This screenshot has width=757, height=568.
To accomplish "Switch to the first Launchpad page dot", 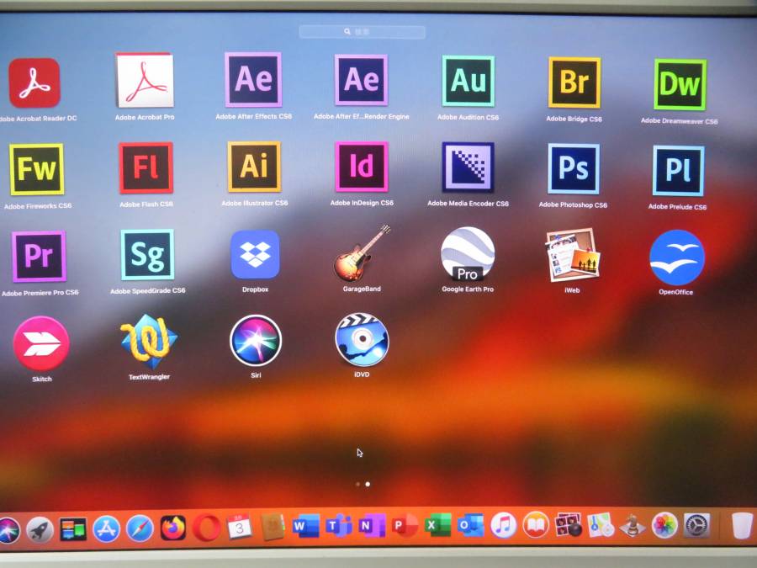I will click(x=357, y=484).
